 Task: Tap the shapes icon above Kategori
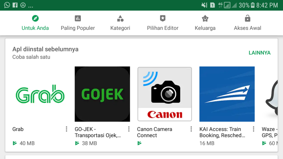[120, 18]
